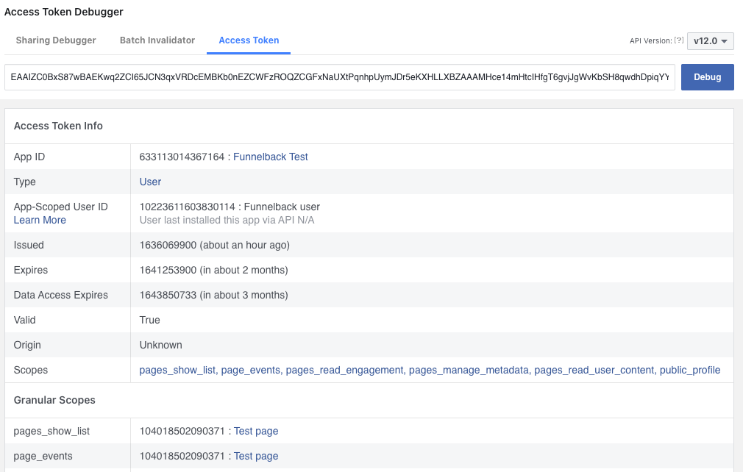Open Test page link in pages_show_list row
This screenshot has height=472, width=743.
[255, 431]
